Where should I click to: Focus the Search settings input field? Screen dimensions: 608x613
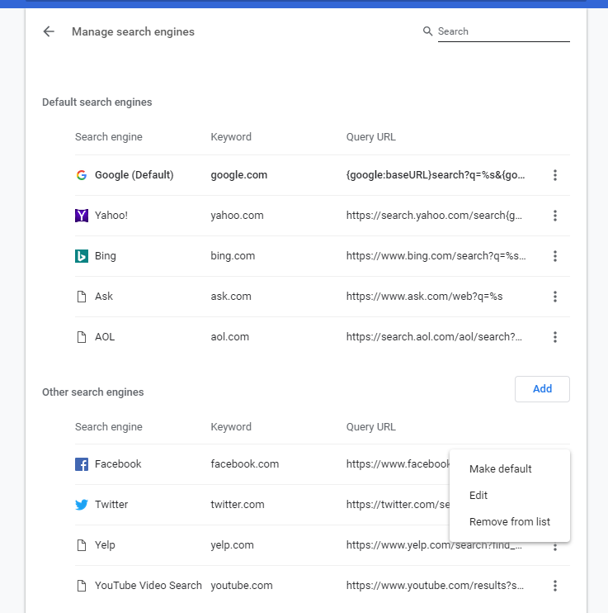point(504,31)
